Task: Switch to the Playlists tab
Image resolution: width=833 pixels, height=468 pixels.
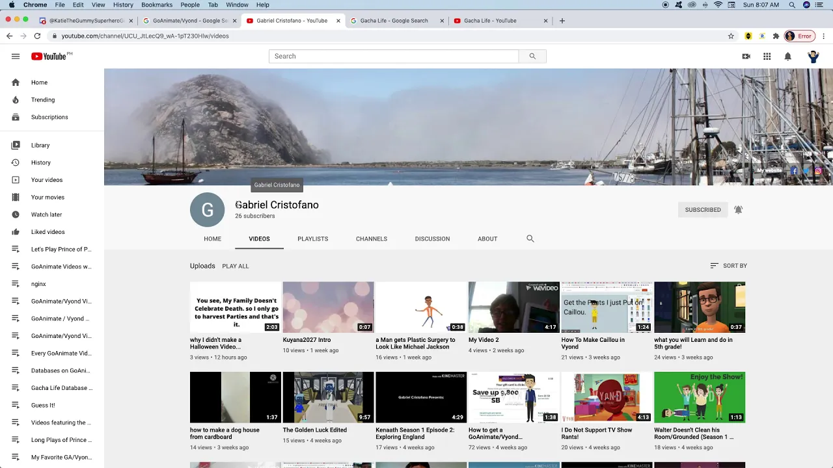Action: click(x=313, y=239)
